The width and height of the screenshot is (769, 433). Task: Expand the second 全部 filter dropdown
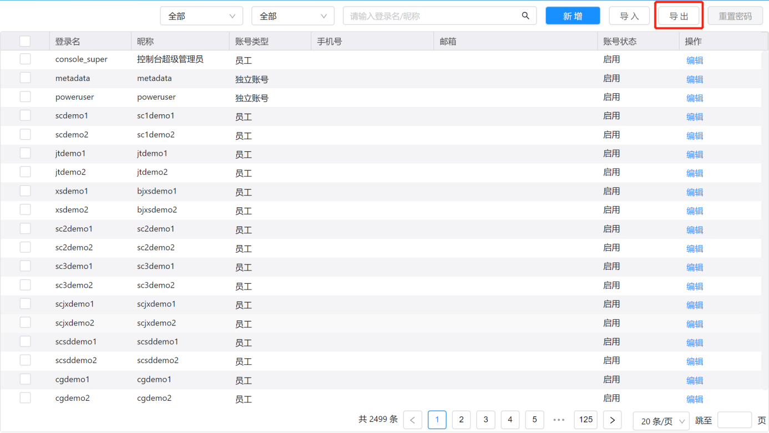click(292, 16)
